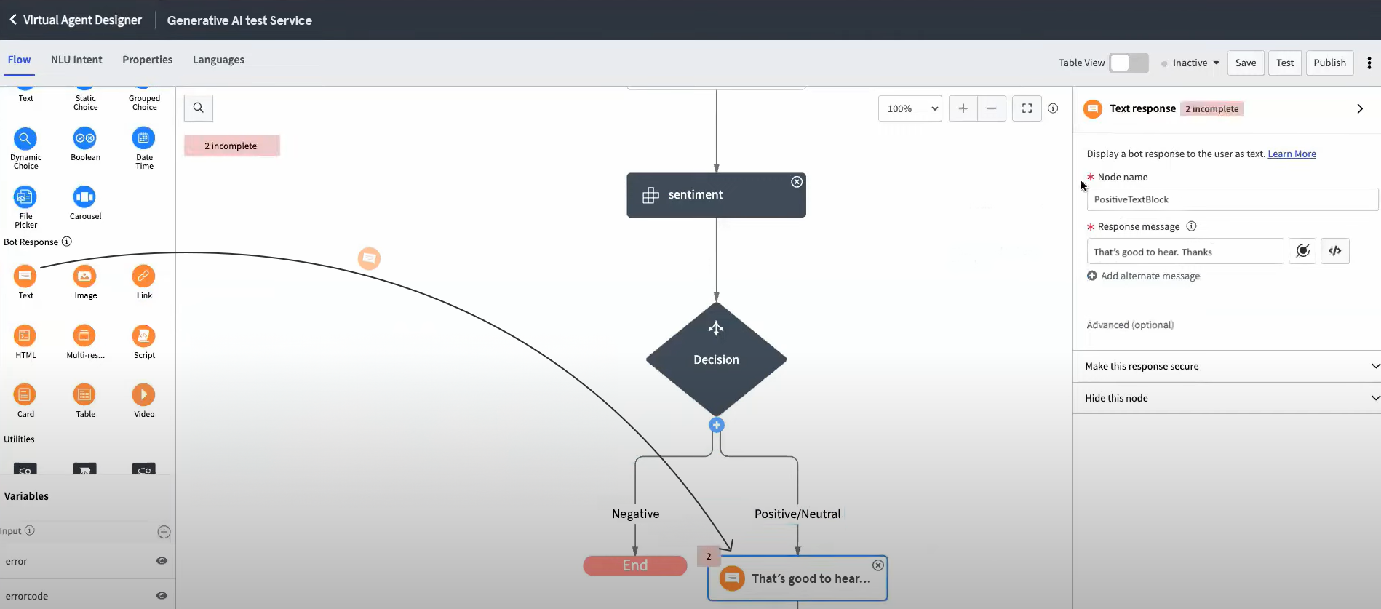Select the Table bot response node
Viewport: 1381px width, 609px height.
click(x=85, y=395)
